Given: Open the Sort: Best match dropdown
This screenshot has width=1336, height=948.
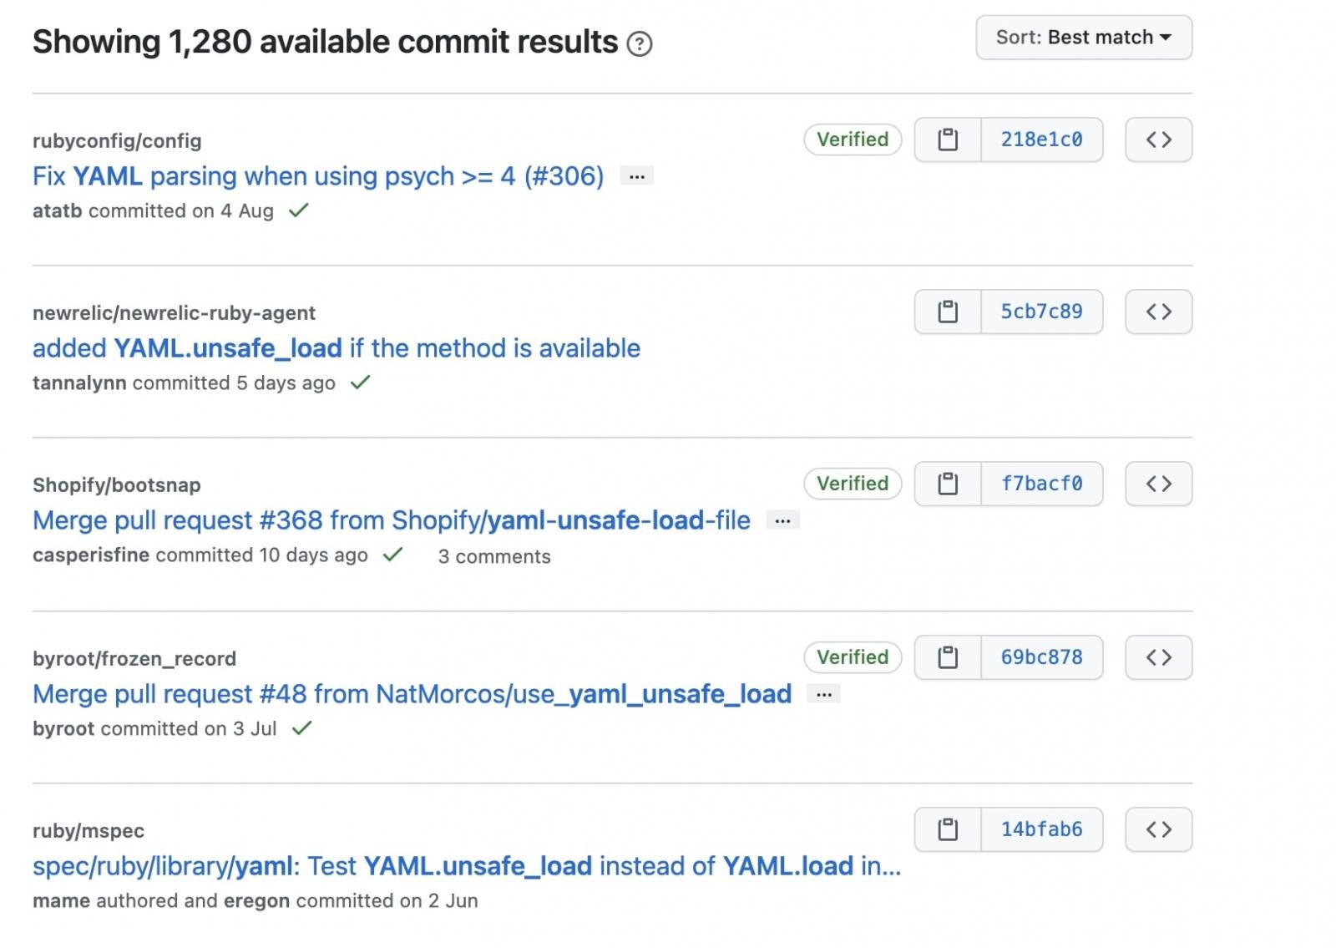Looking at the screenshot, I should [1084, 37].
